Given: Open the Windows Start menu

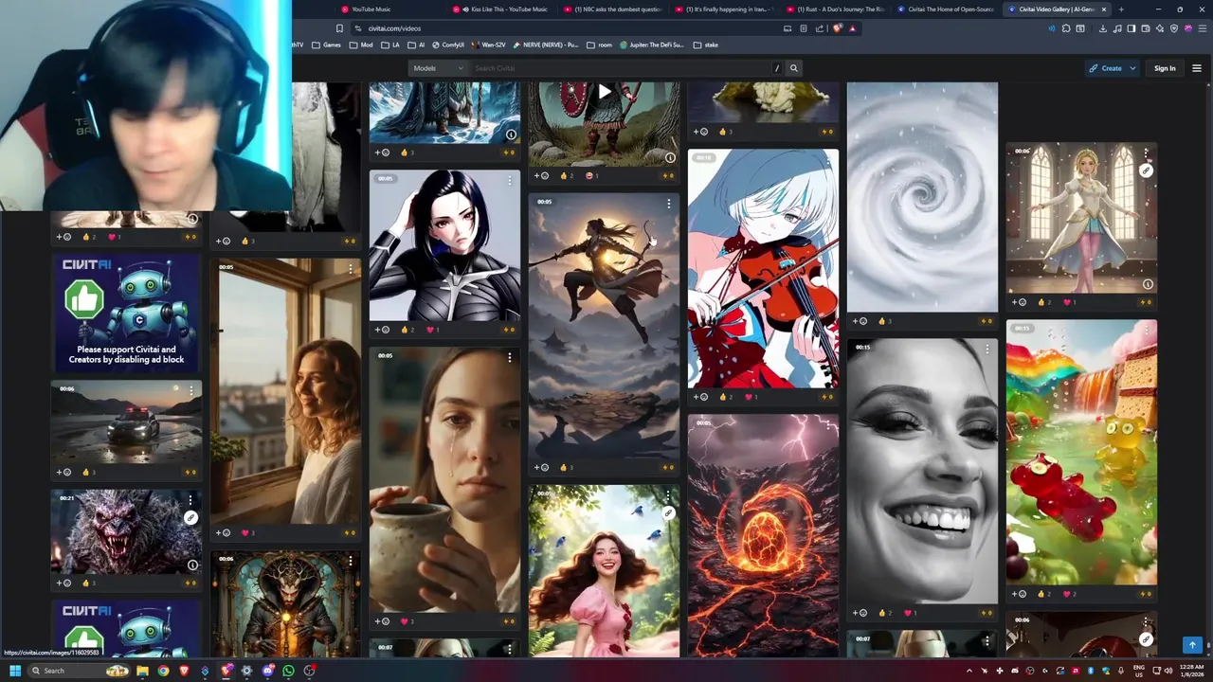Looking at the screenshot, I should click(15, 671).
